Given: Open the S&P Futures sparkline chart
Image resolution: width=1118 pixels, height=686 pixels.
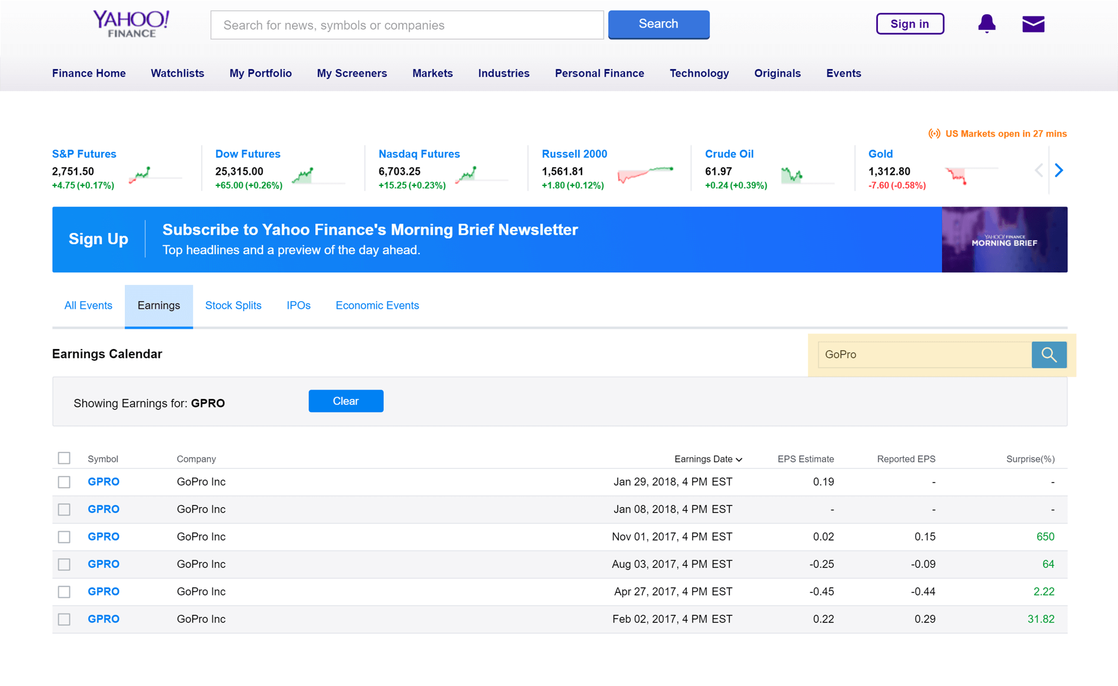Looking at the screenshot, I should (155, 175).
